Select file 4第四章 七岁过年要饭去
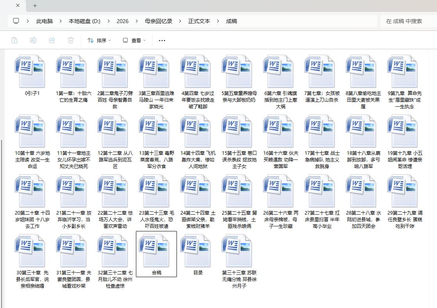The width and height of the screenshot is (437, 308). pos(198,82)
